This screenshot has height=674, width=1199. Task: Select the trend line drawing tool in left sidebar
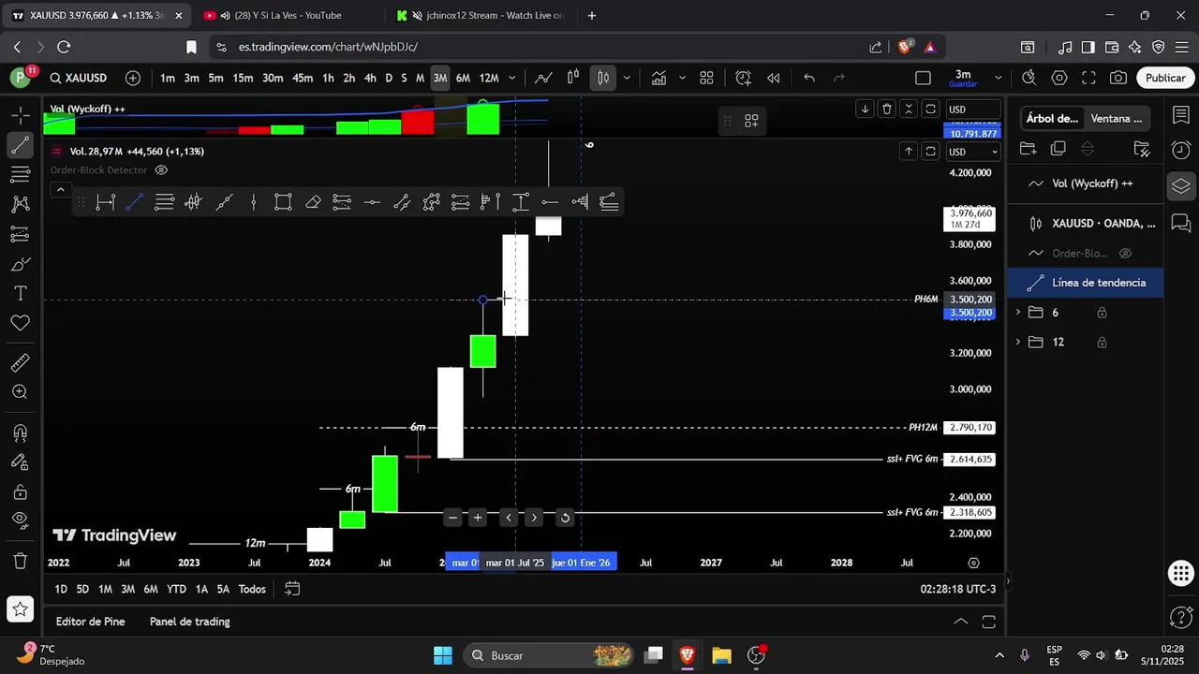click(x=20, y=145)
